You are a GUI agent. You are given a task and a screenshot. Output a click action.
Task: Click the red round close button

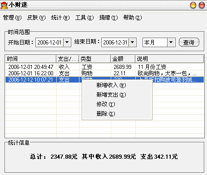click(202, 5)
